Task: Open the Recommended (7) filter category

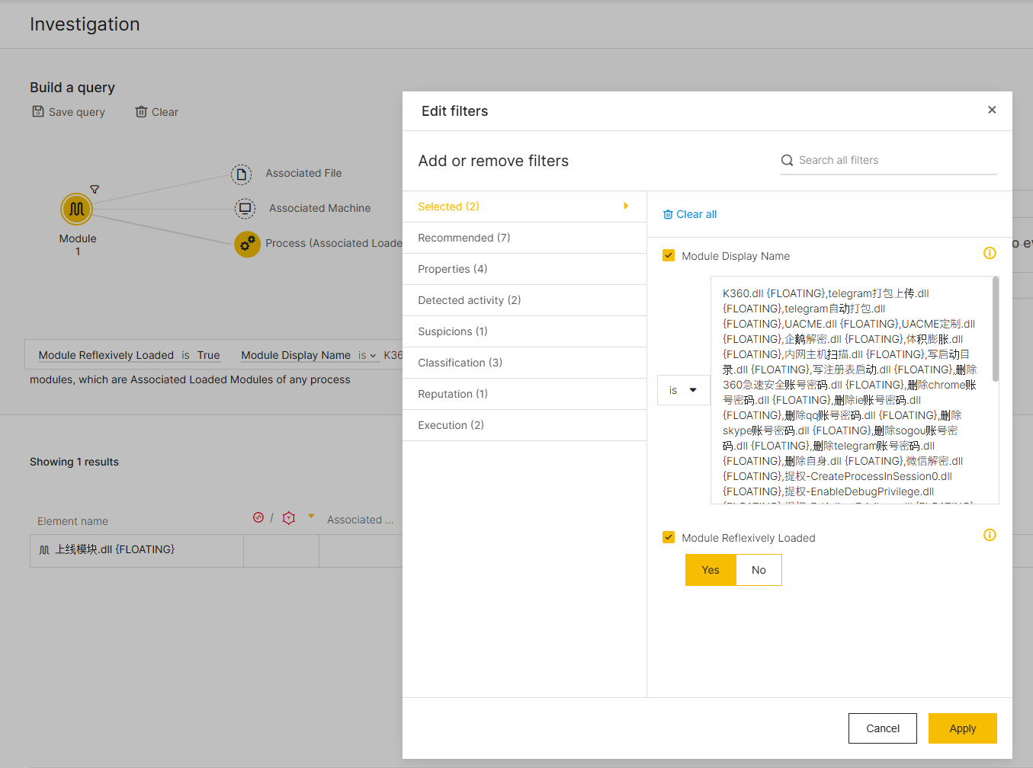Action: [x=525, y=238]
